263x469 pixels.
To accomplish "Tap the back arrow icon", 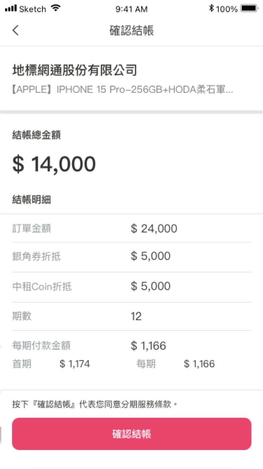I will pyautogui.click(x=15, y=30).
